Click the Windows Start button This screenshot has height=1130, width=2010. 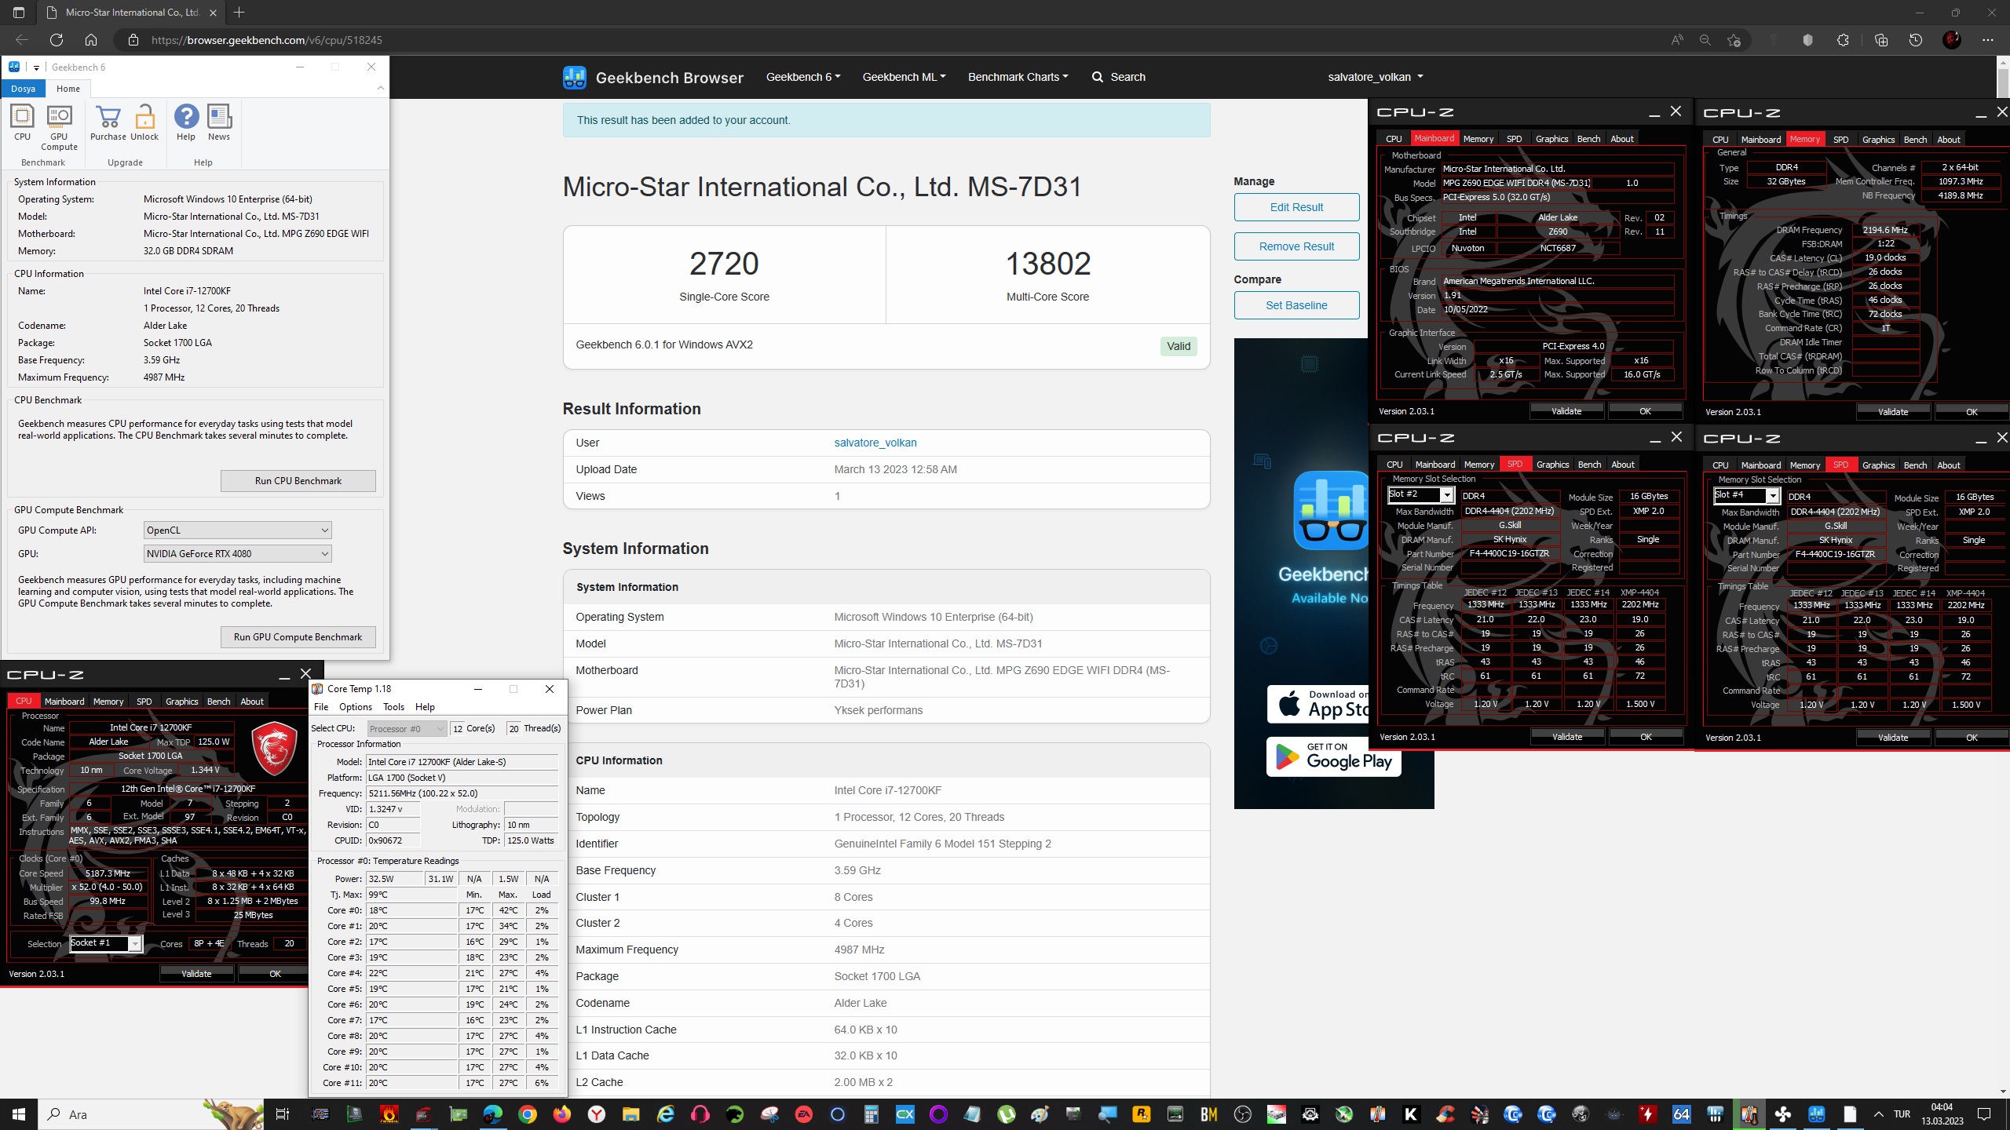[x=19, y=1114]
